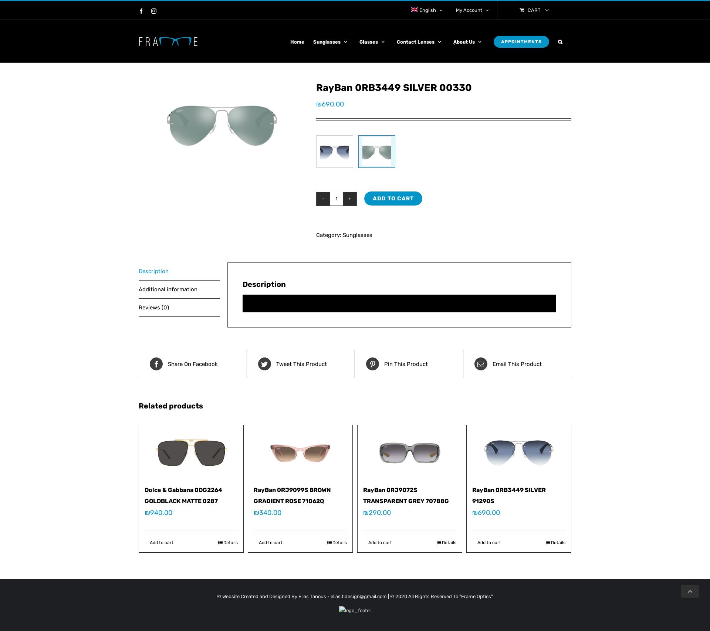This screenshot has width=710, height=631.
Task: Click Details list icon for RayBan 0RJ9072S
Action: pos(439,543)
